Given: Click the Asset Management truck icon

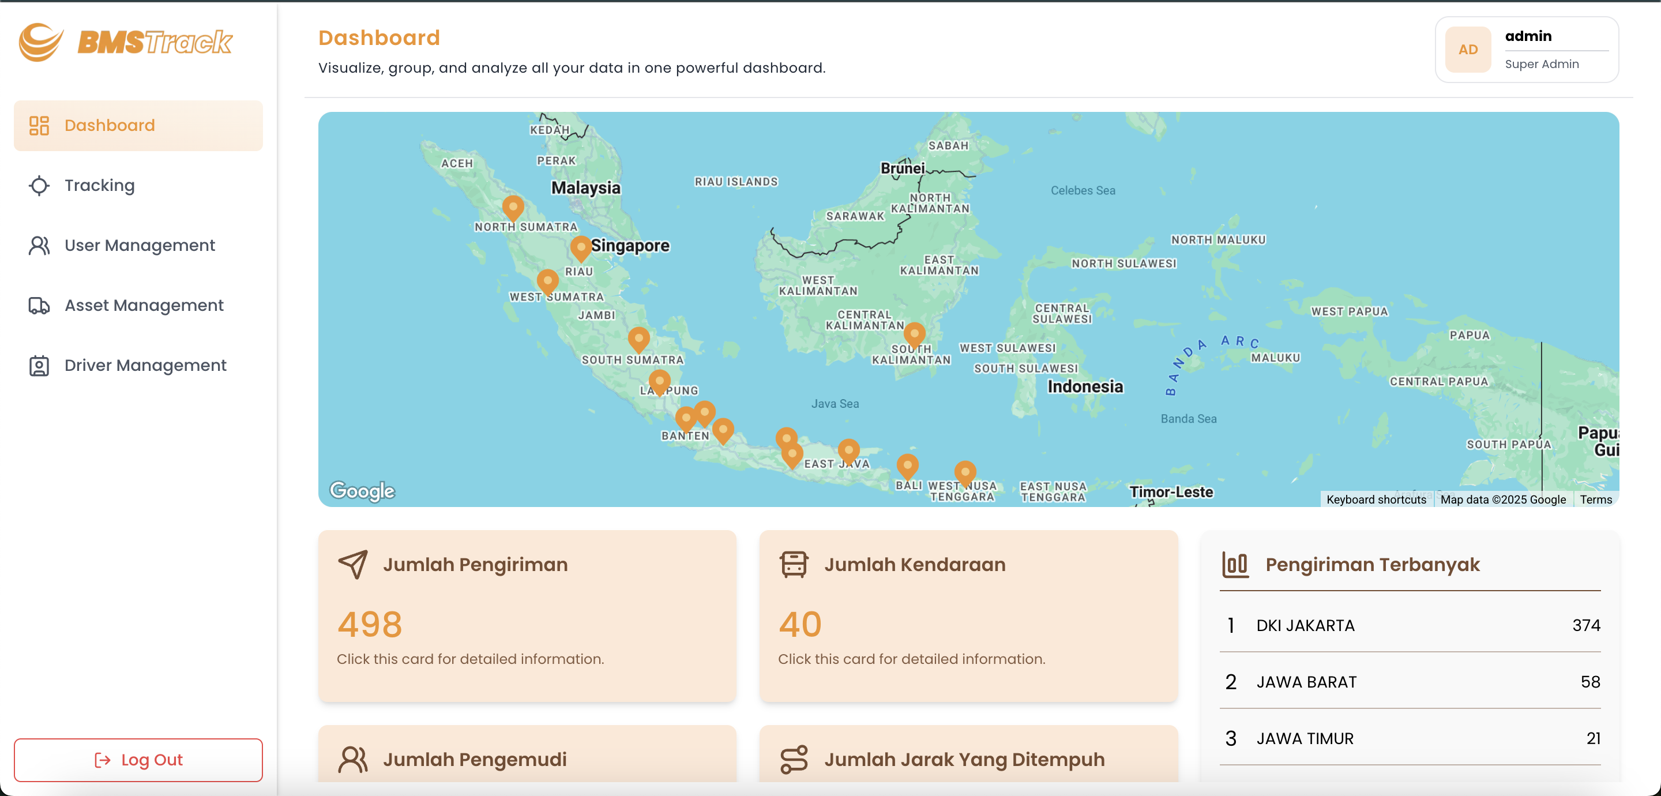Looking at the screenshot, I should (39, 305).
